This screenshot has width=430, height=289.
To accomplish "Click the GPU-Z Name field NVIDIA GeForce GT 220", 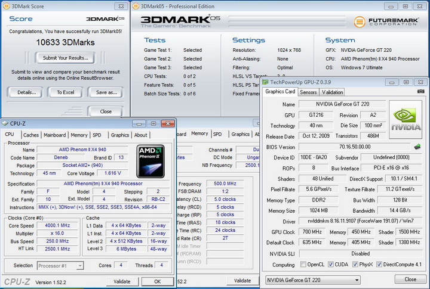I will tap(342, 104).
